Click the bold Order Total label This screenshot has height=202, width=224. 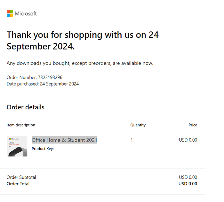[18, 184]
